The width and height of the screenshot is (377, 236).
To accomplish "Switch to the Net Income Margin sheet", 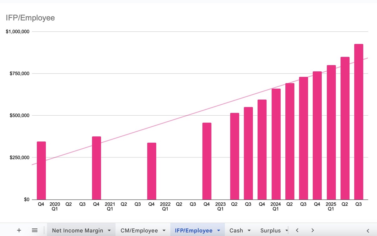I will pos(77,231).
